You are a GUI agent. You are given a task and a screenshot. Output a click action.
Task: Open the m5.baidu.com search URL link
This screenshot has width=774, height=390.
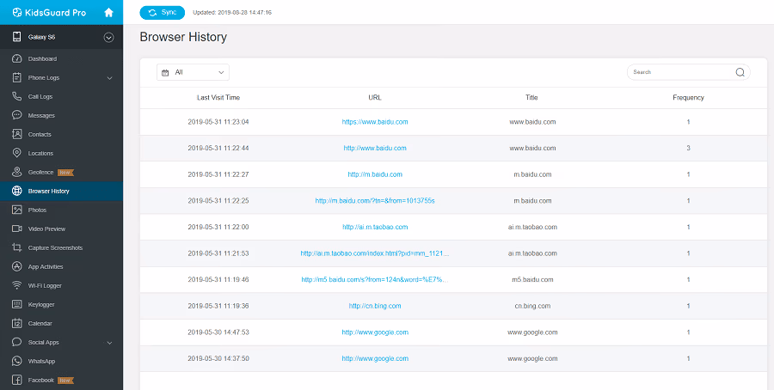point(375,279)
